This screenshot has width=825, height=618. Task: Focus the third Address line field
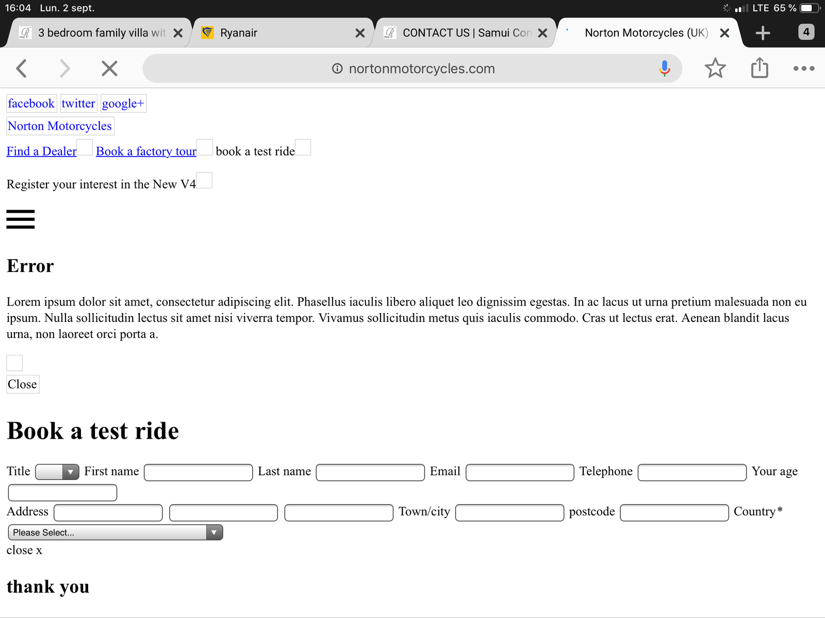[x=339, y=513]
